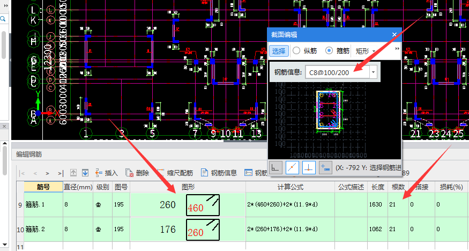This screenshot has width=469, height=251.
Task: Select the 箍筋 radio option
Action: 337,51
